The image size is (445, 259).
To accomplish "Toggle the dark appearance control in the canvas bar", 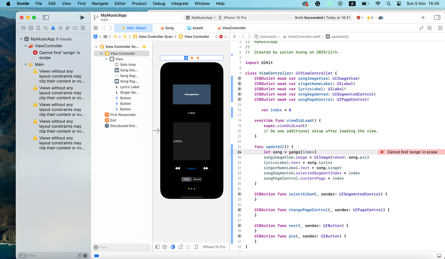I will coord(172,247).
